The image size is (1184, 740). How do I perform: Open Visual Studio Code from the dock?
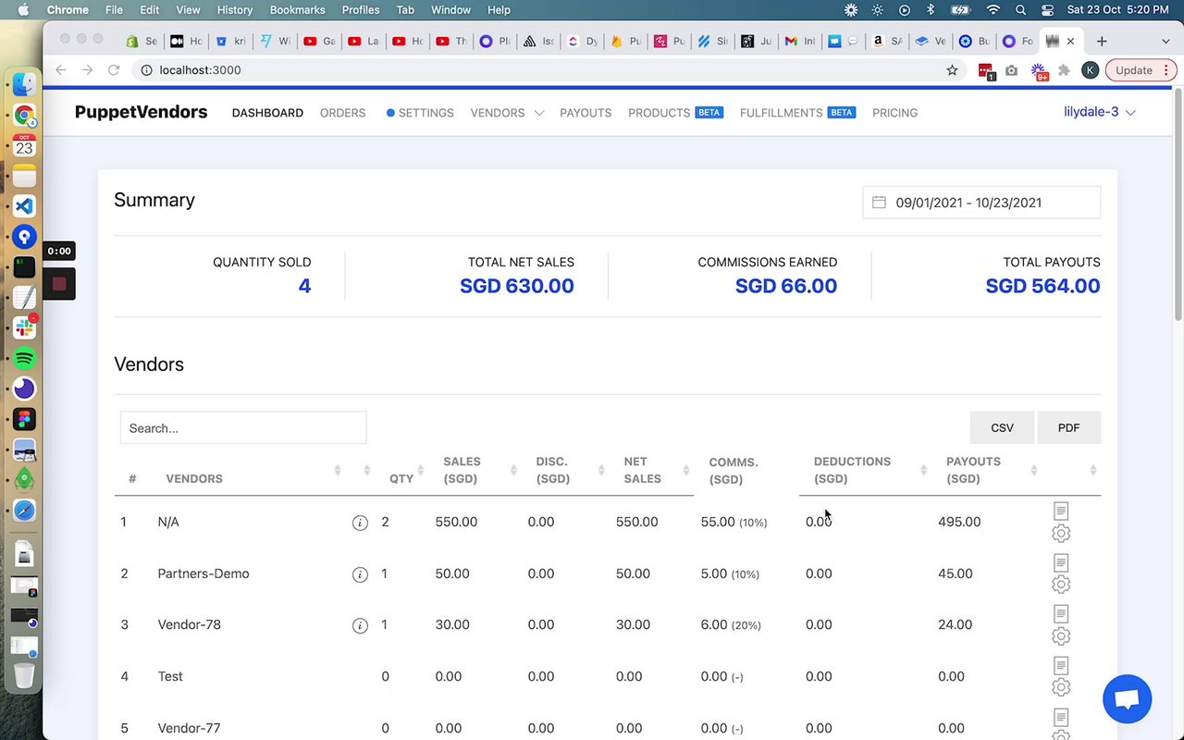click(x=24, y=206)
